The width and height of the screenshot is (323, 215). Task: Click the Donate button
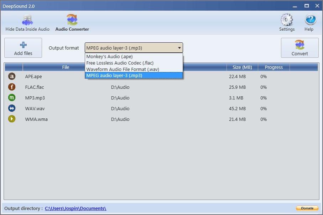coord(307,208)
